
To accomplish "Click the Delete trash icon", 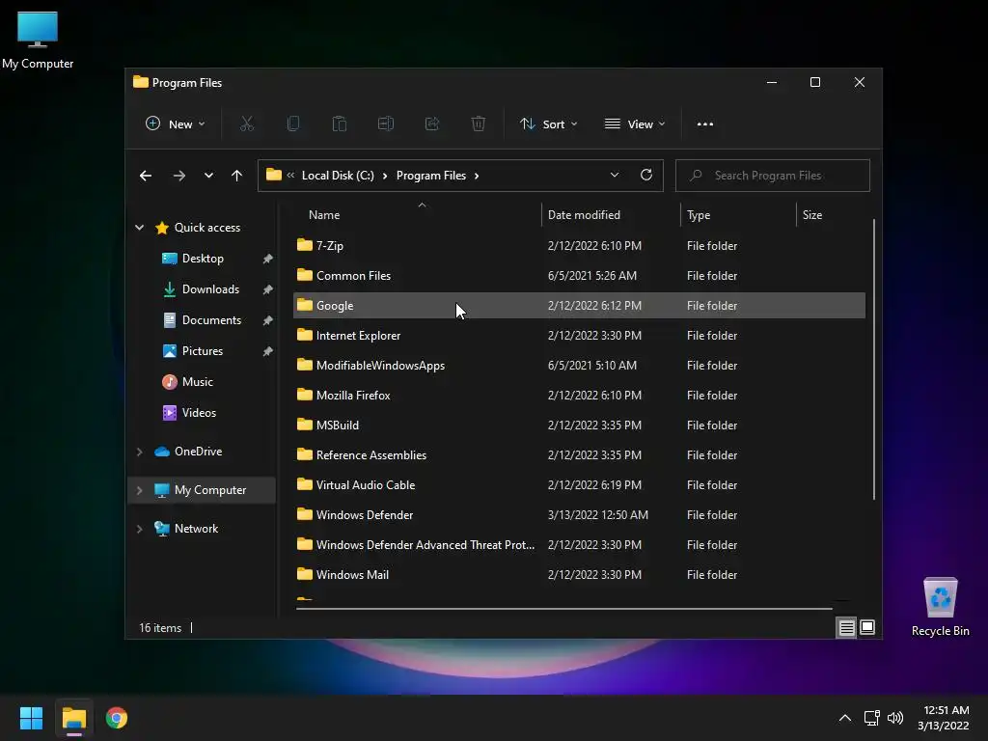I will [x=479, y=124].
